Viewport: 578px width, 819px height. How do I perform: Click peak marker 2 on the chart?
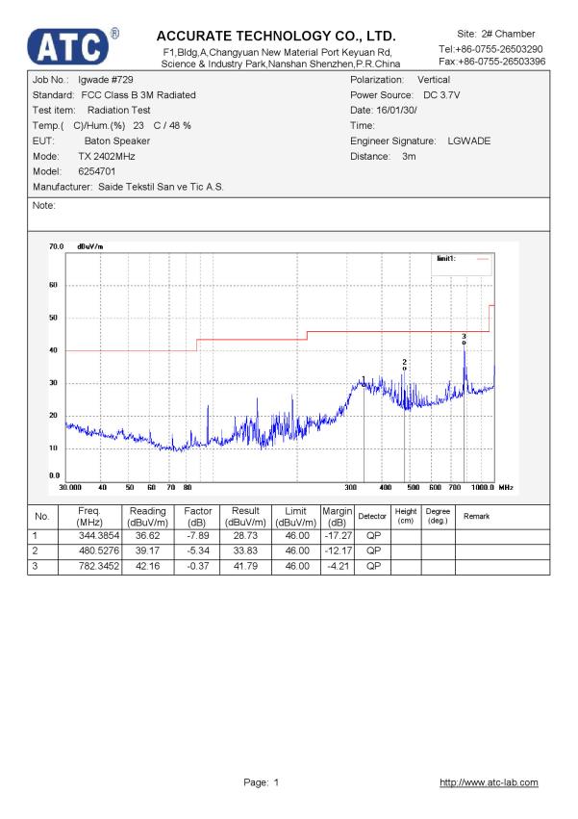[404, 365]
